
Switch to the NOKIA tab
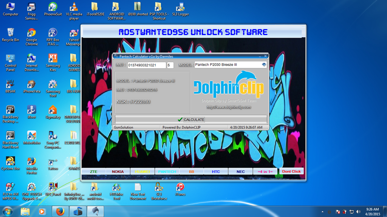click(x=118, y=171)
